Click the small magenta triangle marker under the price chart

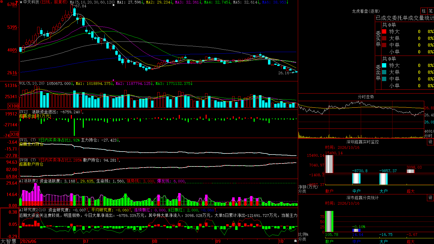tap(113, 80)
